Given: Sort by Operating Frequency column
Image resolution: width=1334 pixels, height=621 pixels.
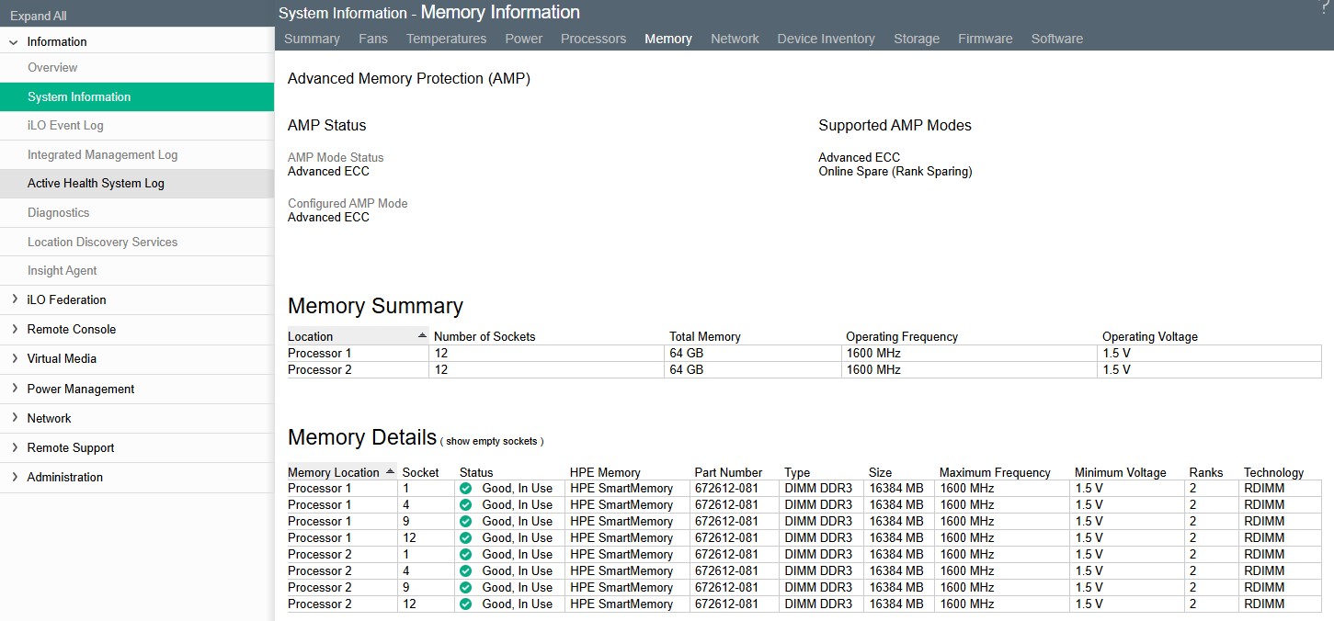Looking at the screenshot, I should point(902,336).
